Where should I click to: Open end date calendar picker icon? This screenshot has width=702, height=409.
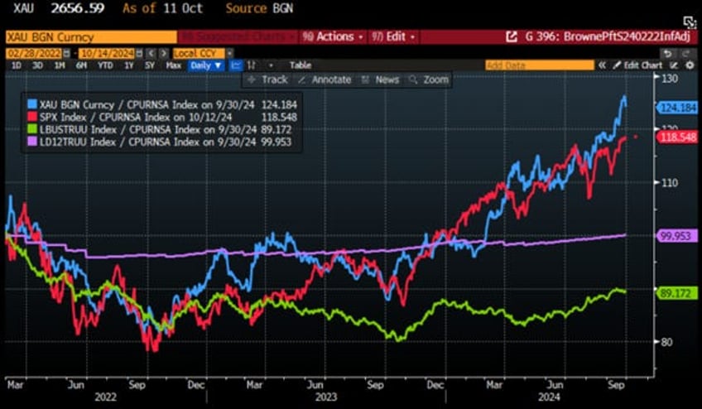[140, 53]
